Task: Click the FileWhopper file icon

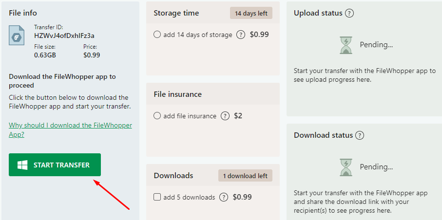Action: point(18,35)
